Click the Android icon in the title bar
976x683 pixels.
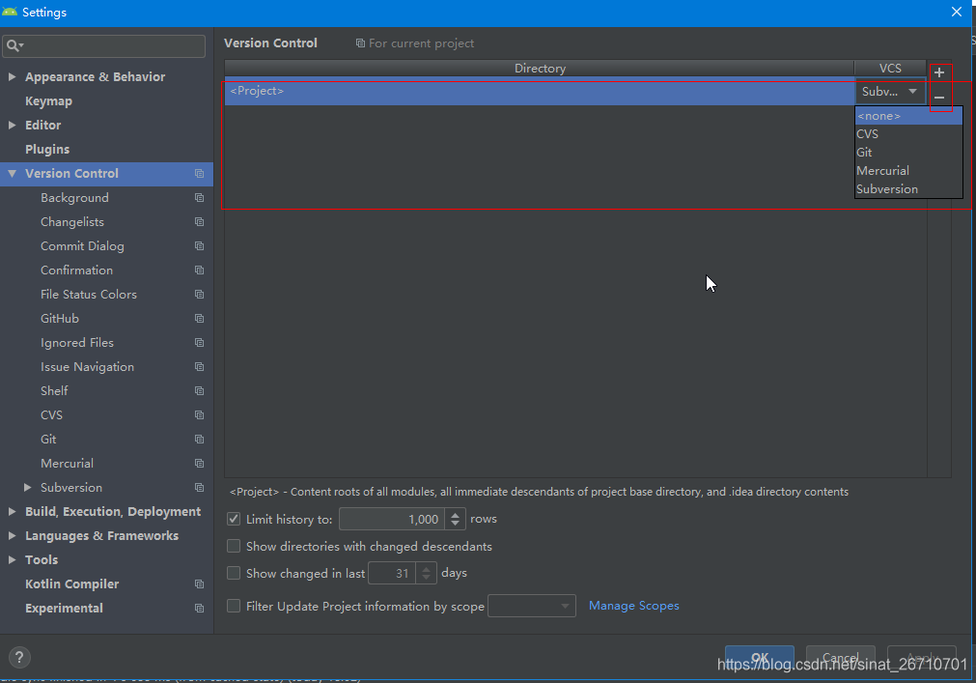pyautogui.click(x=10, y=12)
